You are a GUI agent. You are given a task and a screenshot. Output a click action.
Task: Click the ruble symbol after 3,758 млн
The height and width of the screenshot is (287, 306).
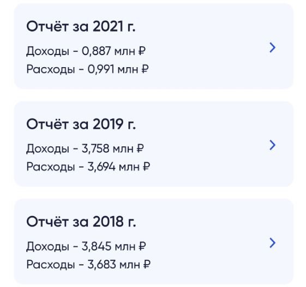(x=140, y=148)
